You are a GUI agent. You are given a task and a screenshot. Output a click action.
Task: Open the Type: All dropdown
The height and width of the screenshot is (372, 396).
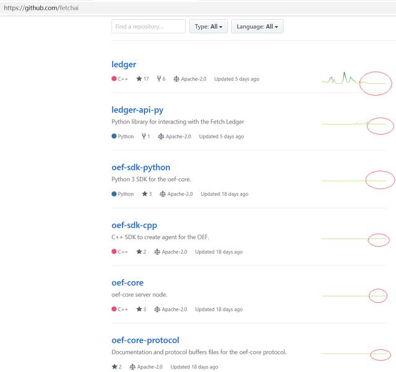click(209, 27)
